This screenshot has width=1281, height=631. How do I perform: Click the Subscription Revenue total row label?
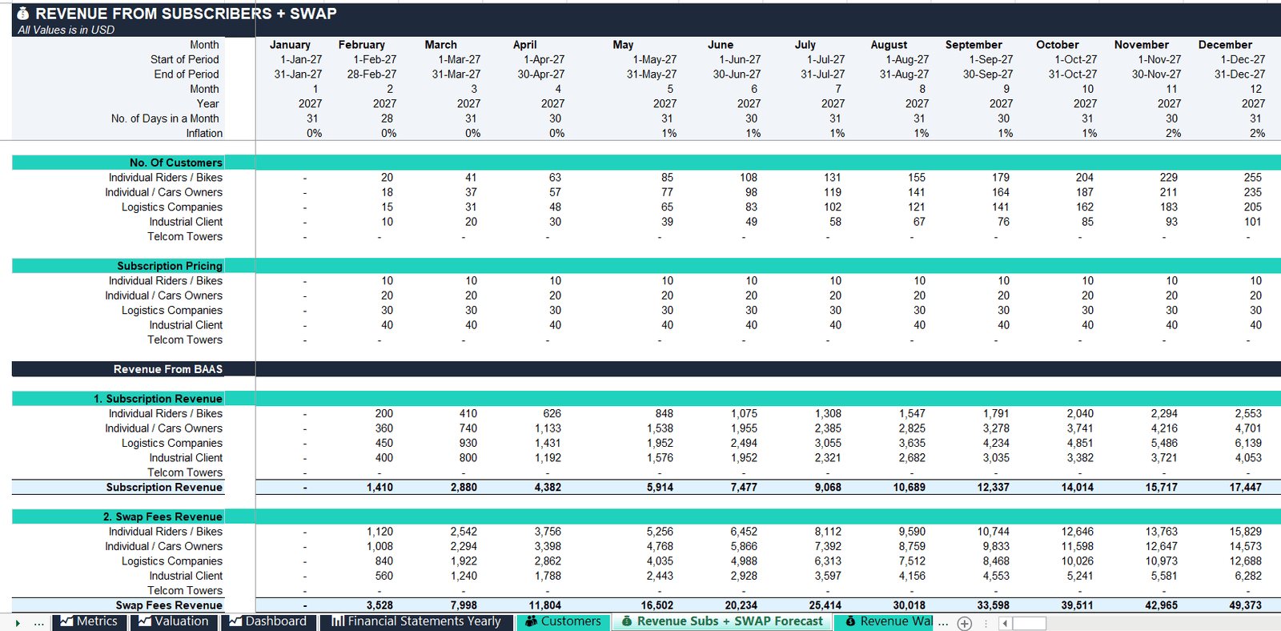[164, 488]
